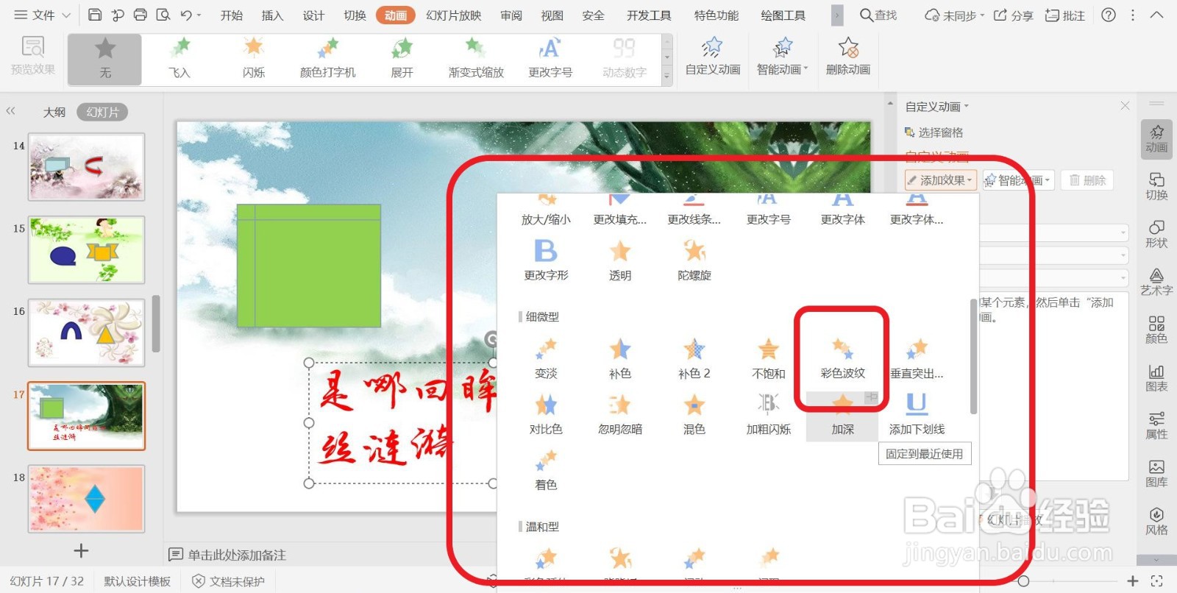Open the 图表 sidebar panel

click(1156, 377)
